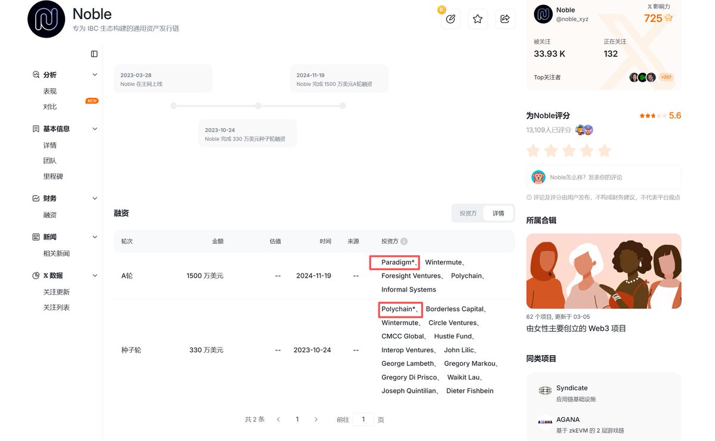The image size is (715, 441).
Task: Click the Noble avatar in X card
Action: click(x=543, y=14)
